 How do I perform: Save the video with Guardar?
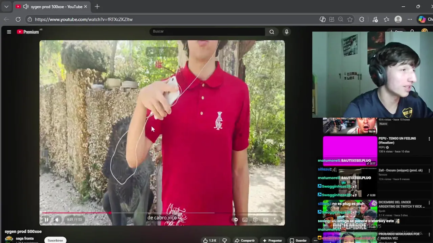pos(298,240)
